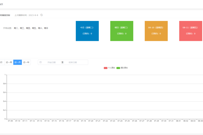This screenshot has height=135, width=203.
Task: Click the 结束日期 end date field
Action: click(x=73, y=62)
